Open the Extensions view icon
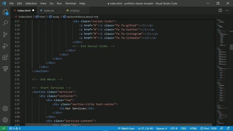This screenshot has width=233, height=131. 5,57
